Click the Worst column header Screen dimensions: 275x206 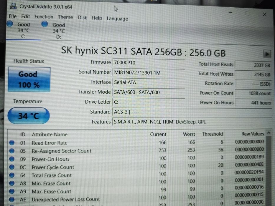[x=189, y=134]
